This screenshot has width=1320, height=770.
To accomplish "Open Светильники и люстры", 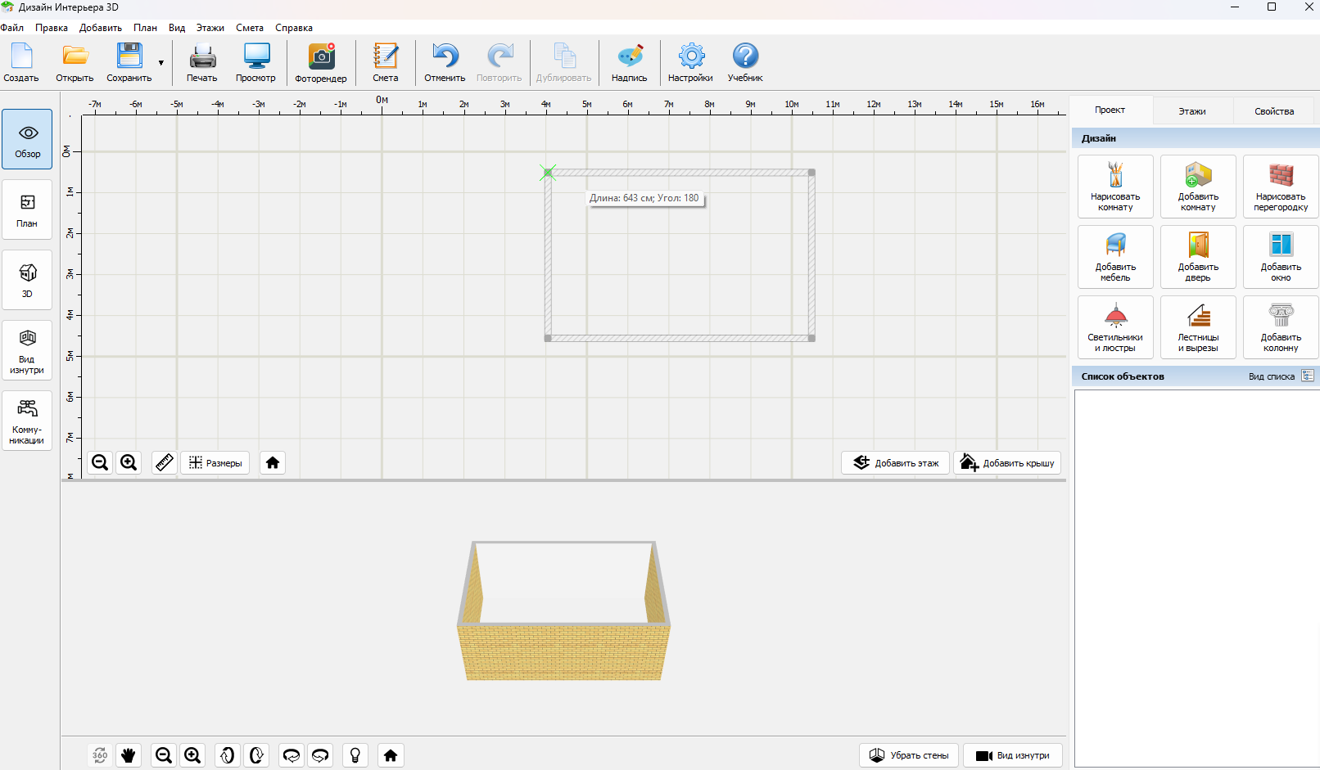I will pyautogui.click(x=1115, y=327).
